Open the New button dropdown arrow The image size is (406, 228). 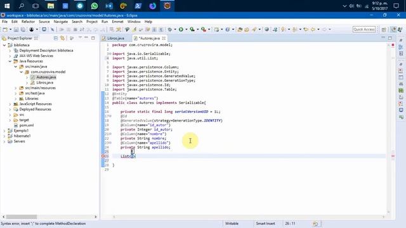10,30
